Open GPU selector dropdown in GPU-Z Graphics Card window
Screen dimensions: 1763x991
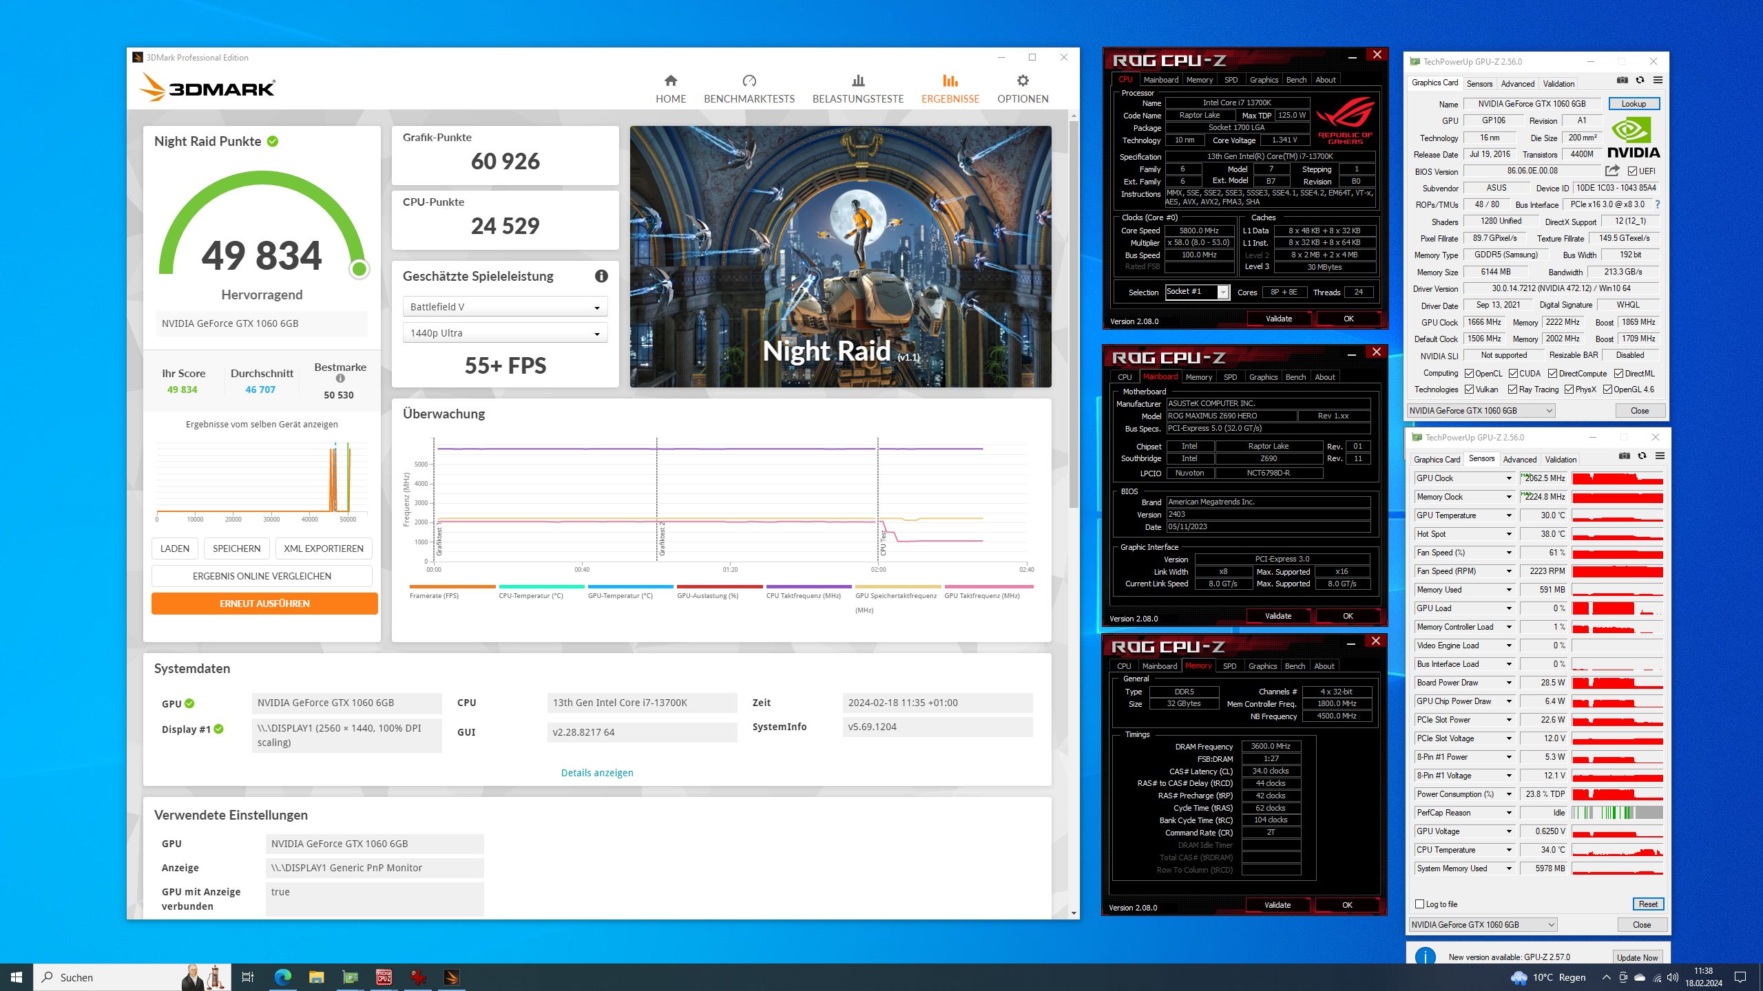[1481, 411]
